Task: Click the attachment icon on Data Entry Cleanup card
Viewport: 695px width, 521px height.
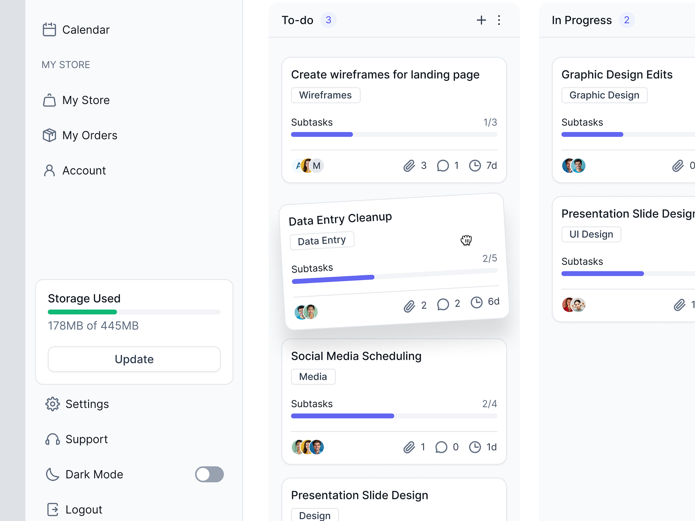Action: pos(408,307)
